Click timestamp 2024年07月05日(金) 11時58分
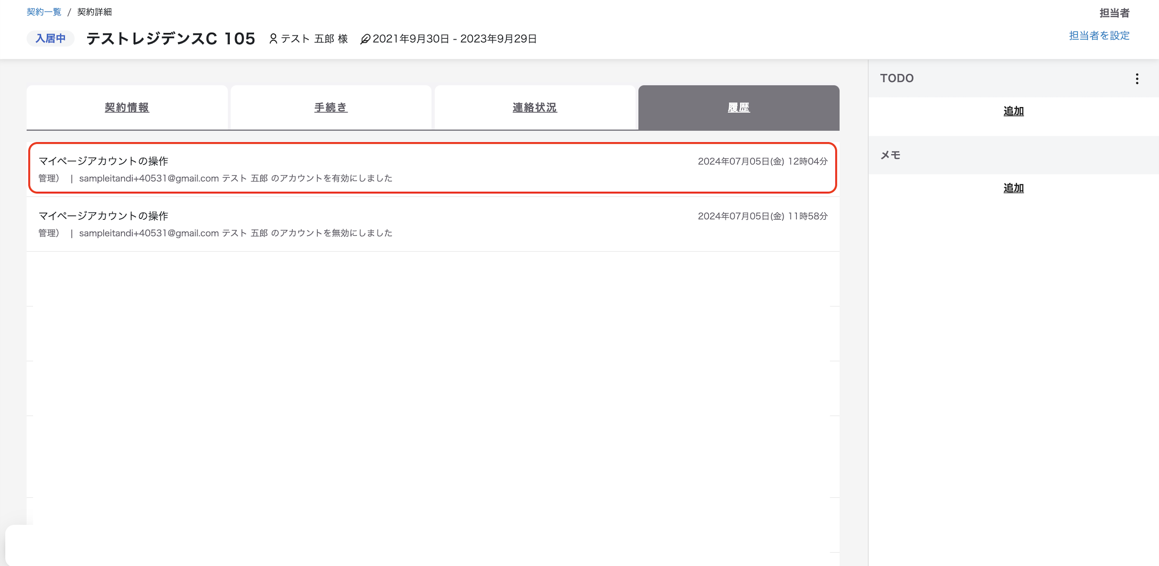Image resolution: width=1159 pixels, height=566 pixels. tap(763, 216)
